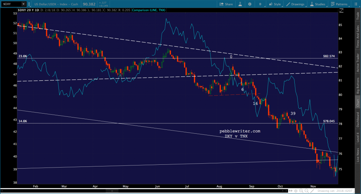The image size is (361, 194).
Task: Expand the $DXY symbol dropdown arrow
Action: pyautogui.click(x=23, y=4)
